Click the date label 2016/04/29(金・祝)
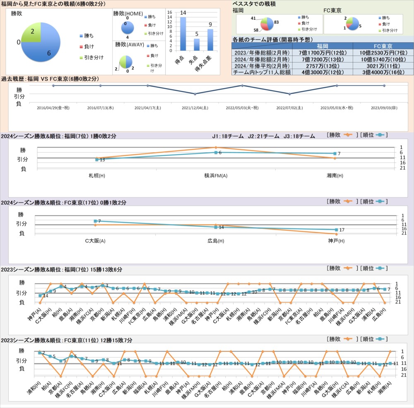 (53, 108)
